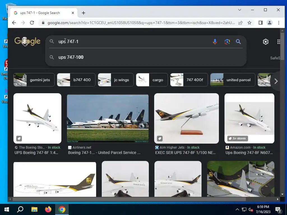The width and height of the screenshot is (287, 215).
Task: Click the Aim Higher Jets source label
Action: pyautogui.click(x=170, y=147)
